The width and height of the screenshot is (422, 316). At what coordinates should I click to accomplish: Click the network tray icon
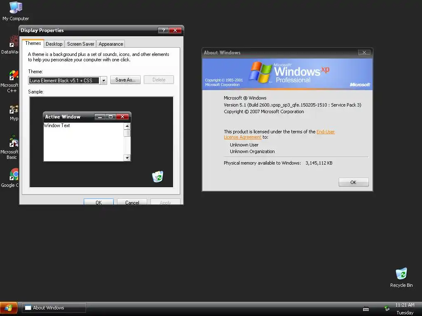387,308
